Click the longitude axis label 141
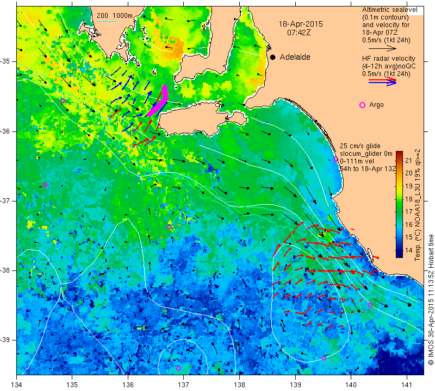Image resolution: width=435 pixels, height=391 pixels. click(x=407, y=385)
